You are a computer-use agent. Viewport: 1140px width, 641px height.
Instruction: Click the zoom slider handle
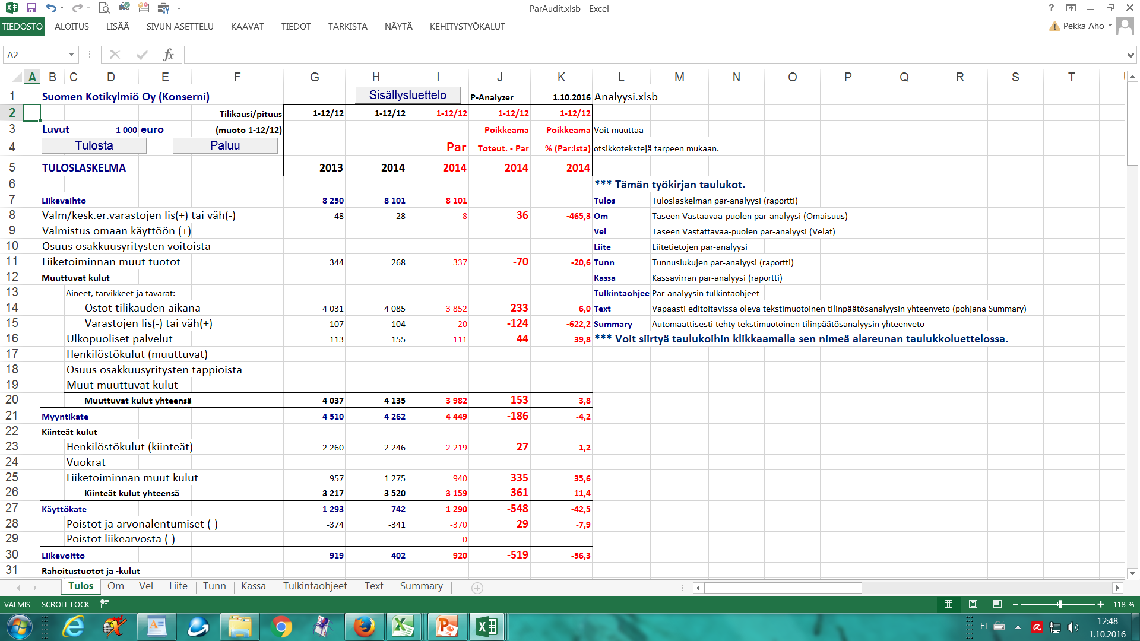point(1060,604)
